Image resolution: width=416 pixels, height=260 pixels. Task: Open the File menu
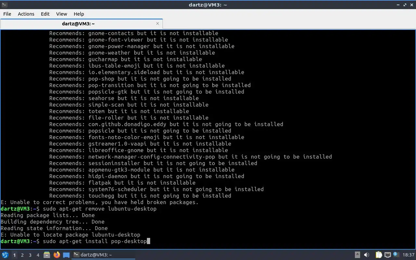[7, 14]
